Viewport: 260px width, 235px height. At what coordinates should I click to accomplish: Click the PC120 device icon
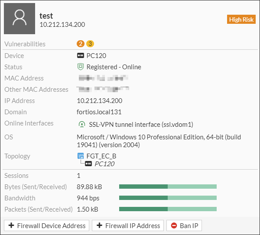(x=80, y=56)
